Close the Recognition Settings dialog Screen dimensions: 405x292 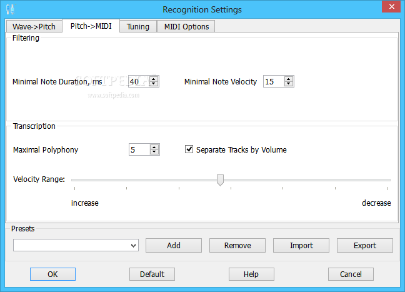[x=392, y=7]
